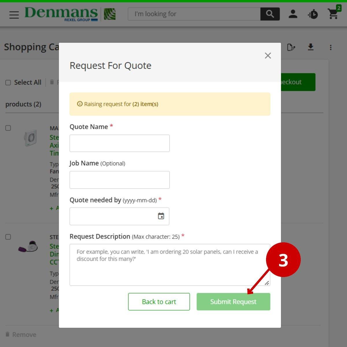This screenshot has width=347, height=347.
Task: Check the fan product checkbox
Action: (x=8, y=128)
